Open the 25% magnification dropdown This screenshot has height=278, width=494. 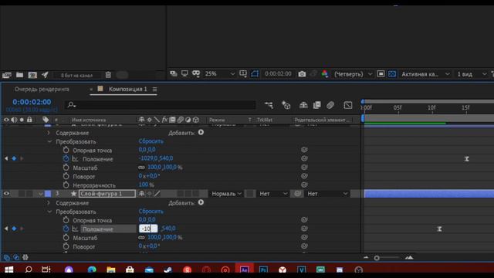(219, 74)
